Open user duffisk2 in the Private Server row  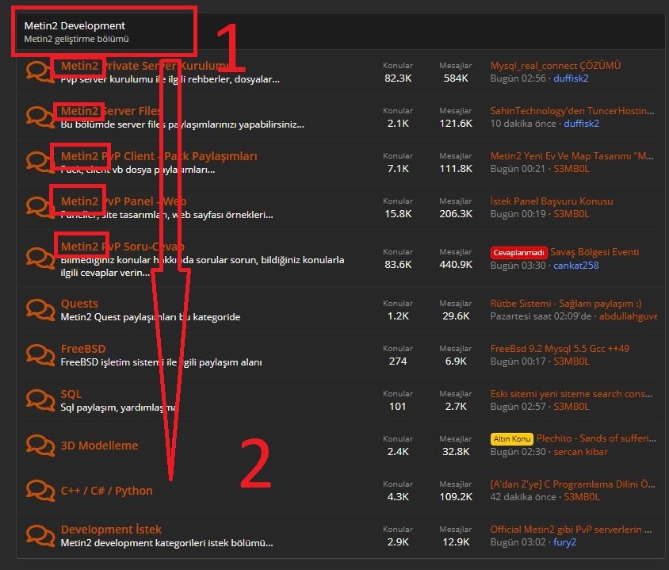click(x=571, y=78)
